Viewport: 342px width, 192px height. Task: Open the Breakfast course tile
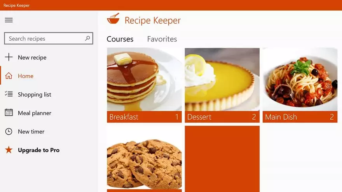coord(145,85)
